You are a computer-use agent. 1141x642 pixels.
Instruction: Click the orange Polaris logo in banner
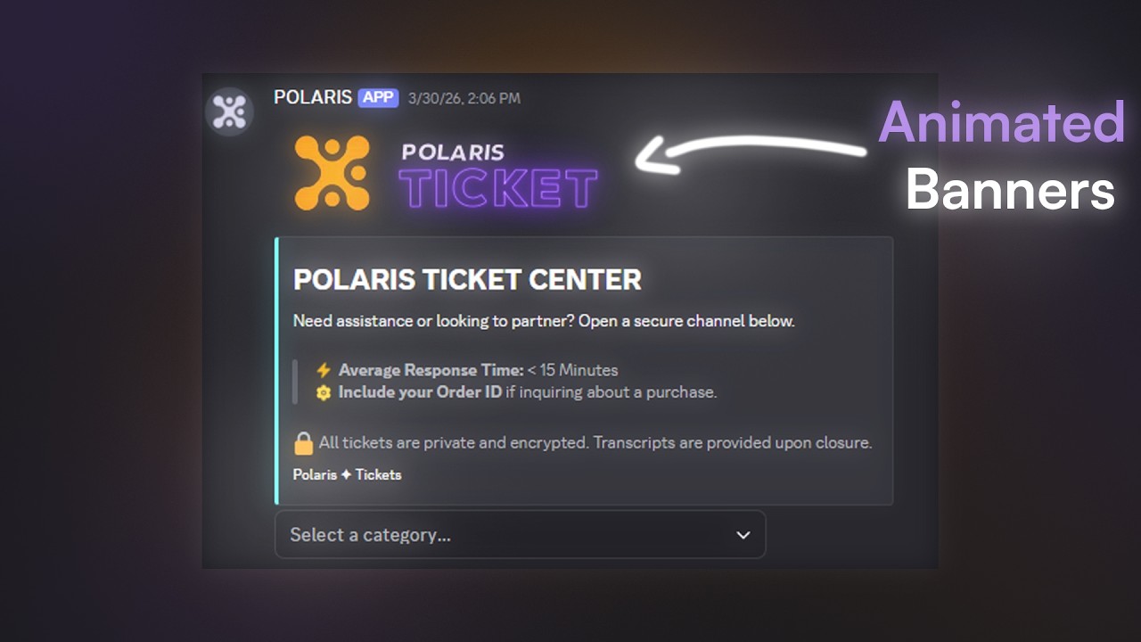tap(332, 173)
